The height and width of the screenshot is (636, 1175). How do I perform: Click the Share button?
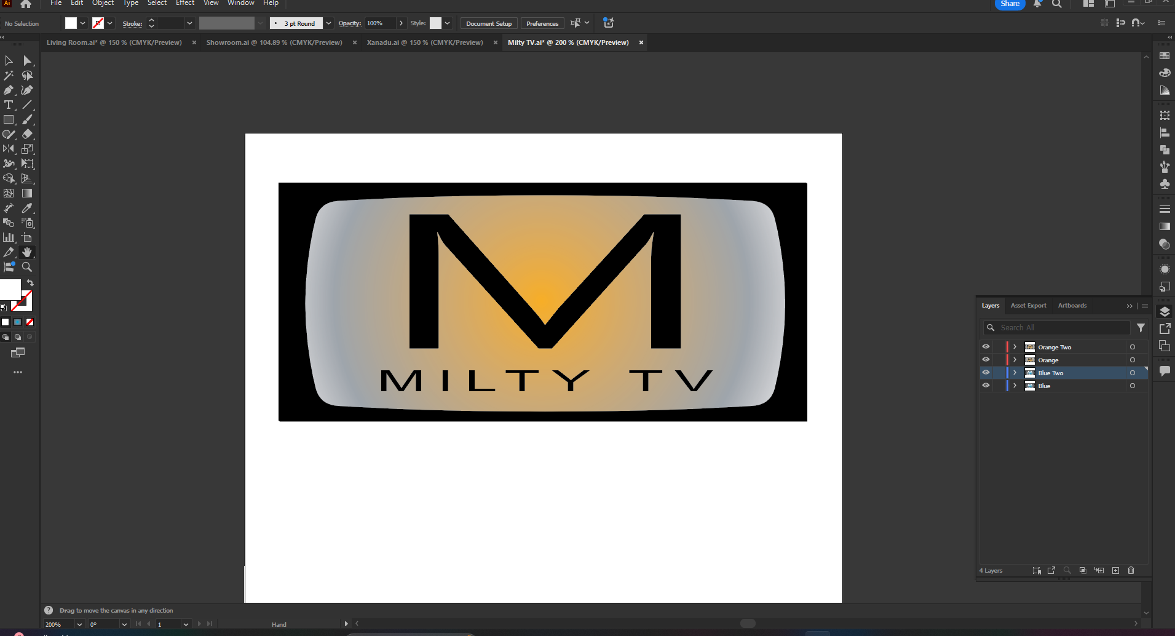[x=1010, y=4]
